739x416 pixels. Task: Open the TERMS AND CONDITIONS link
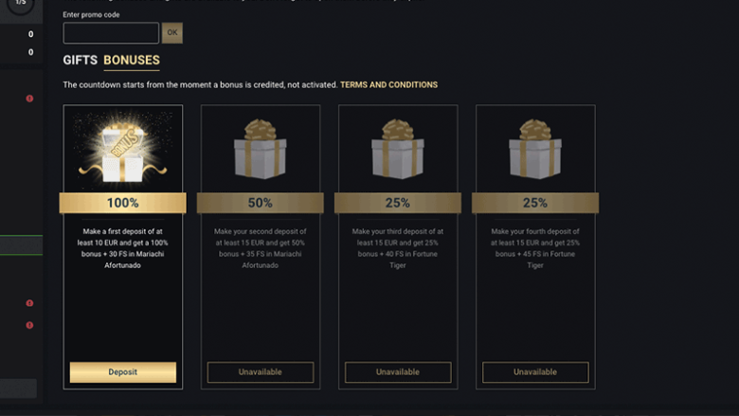(388, 85)
